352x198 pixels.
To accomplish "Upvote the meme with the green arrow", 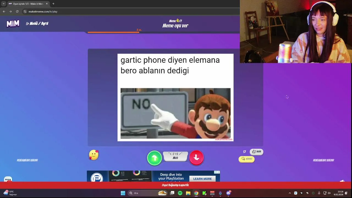I will 155,158.
